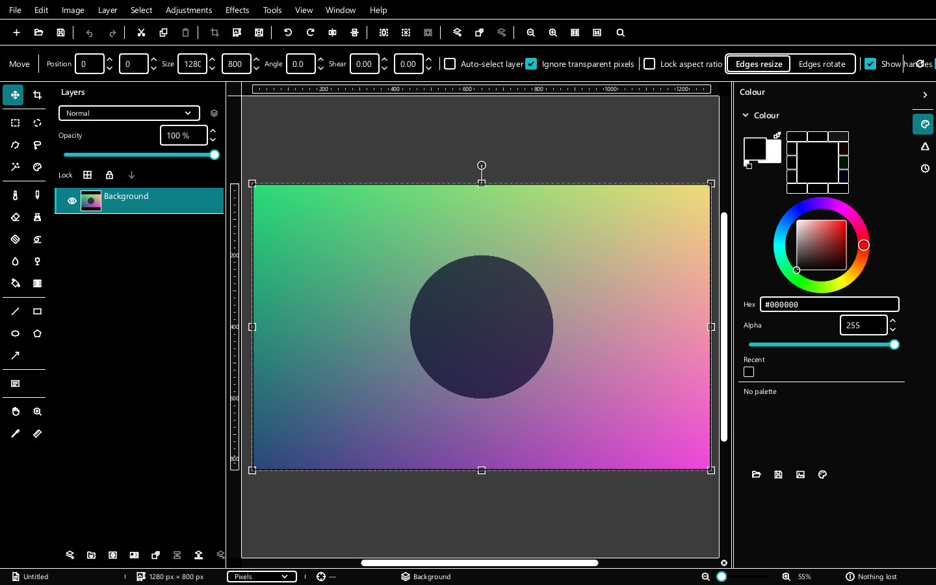Select the Magic Wand tool

pyautogui.click(x=15, y=167)
